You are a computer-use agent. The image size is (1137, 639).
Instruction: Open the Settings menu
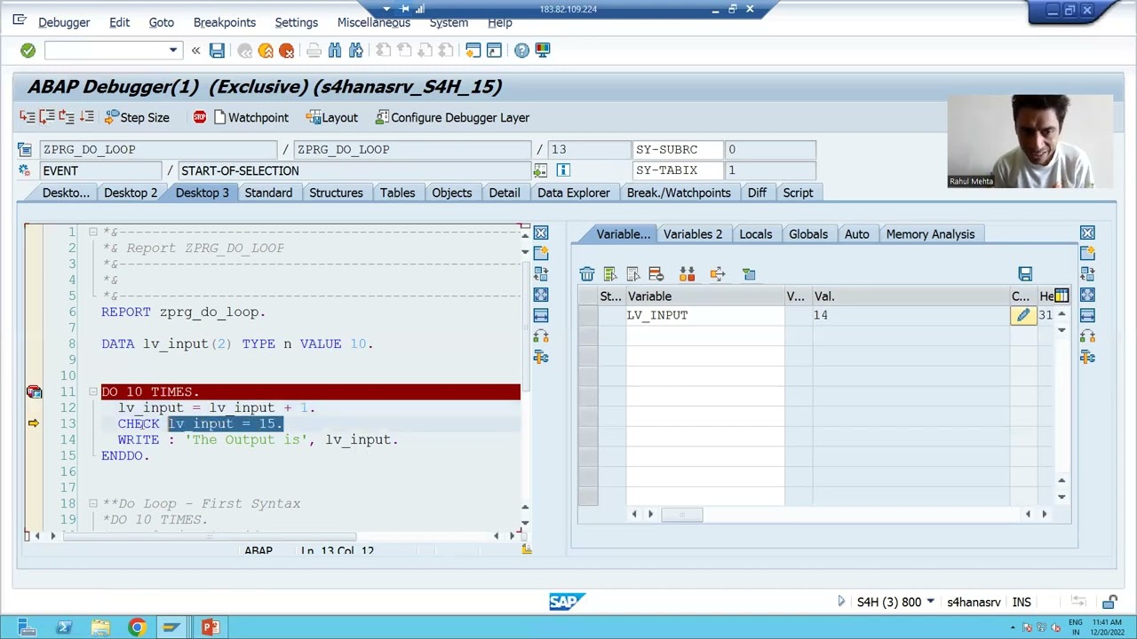point(296,22)
